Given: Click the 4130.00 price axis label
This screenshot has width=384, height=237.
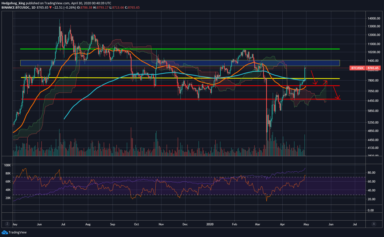Looking at the screenshot, I should click(373, 148).
